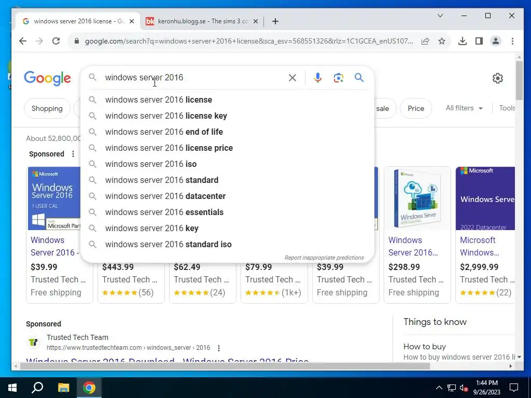Click the address bar URL
This screenshot has height=398, width=531.
pos(249,41)
